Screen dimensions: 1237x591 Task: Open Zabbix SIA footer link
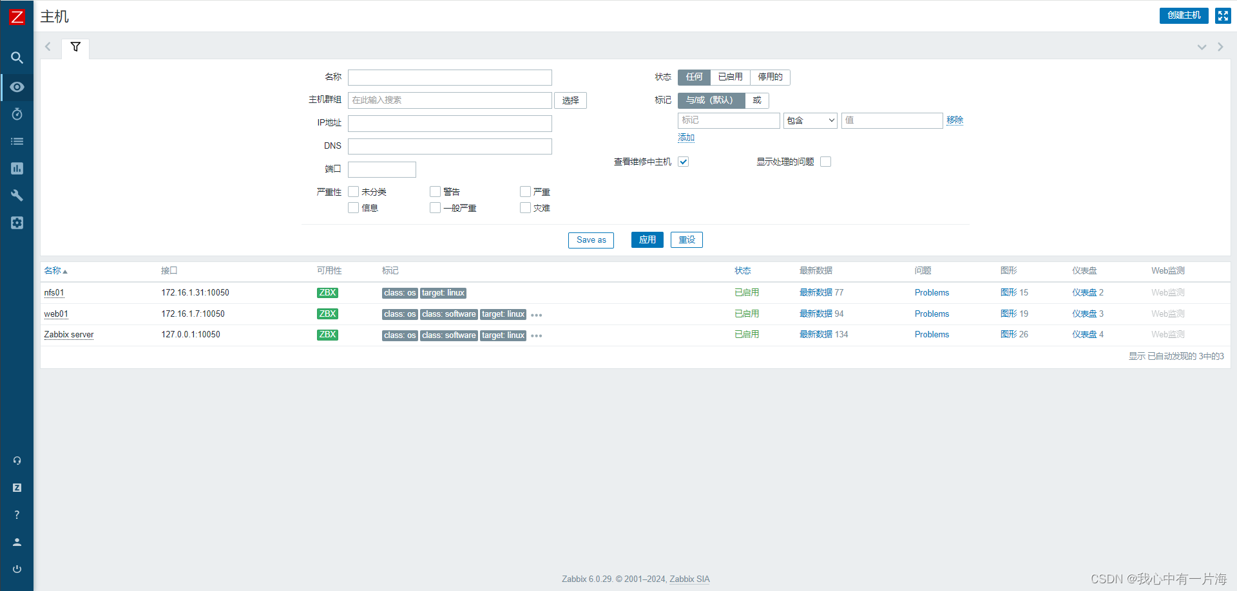coord(689,579)
